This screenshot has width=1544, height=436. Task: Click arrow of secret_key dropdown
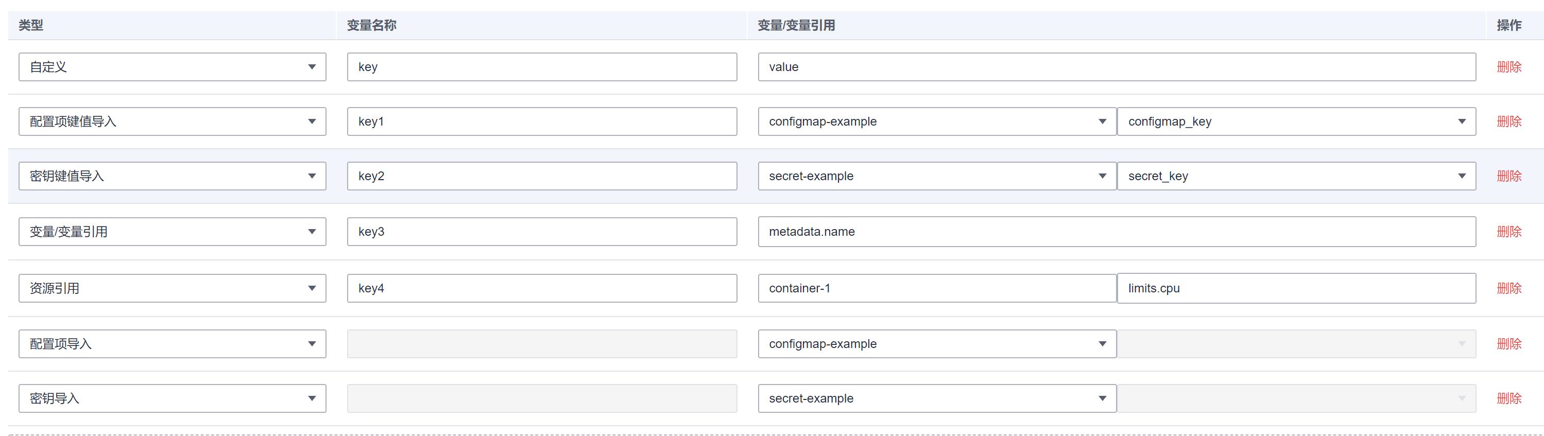click(1461, 176)
